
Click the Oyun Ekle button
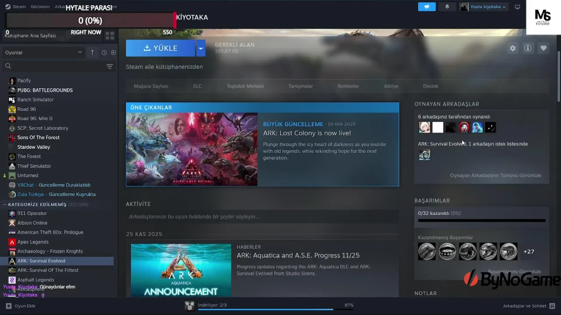click(x=20, y=306)
